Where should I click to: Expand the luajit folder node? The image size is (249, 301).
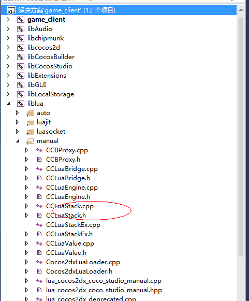click(x=17, y=122)
